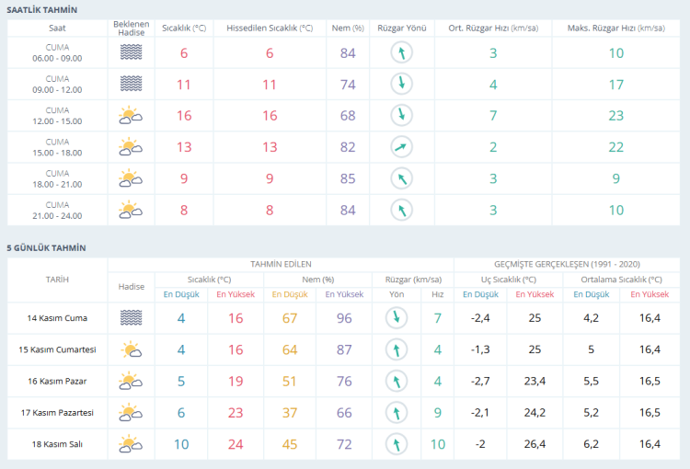This screenshot has height=469, width=690.
Task: Select the wind direction icon for 17 Kasım Pazartesi
Action: tap(397, 413)
